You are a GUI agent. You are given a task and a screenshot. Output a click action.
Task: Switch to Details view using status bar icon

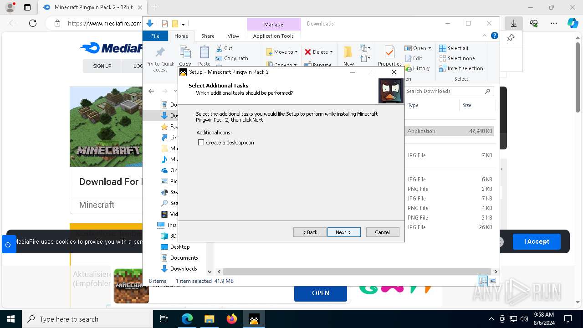(483, 281)
